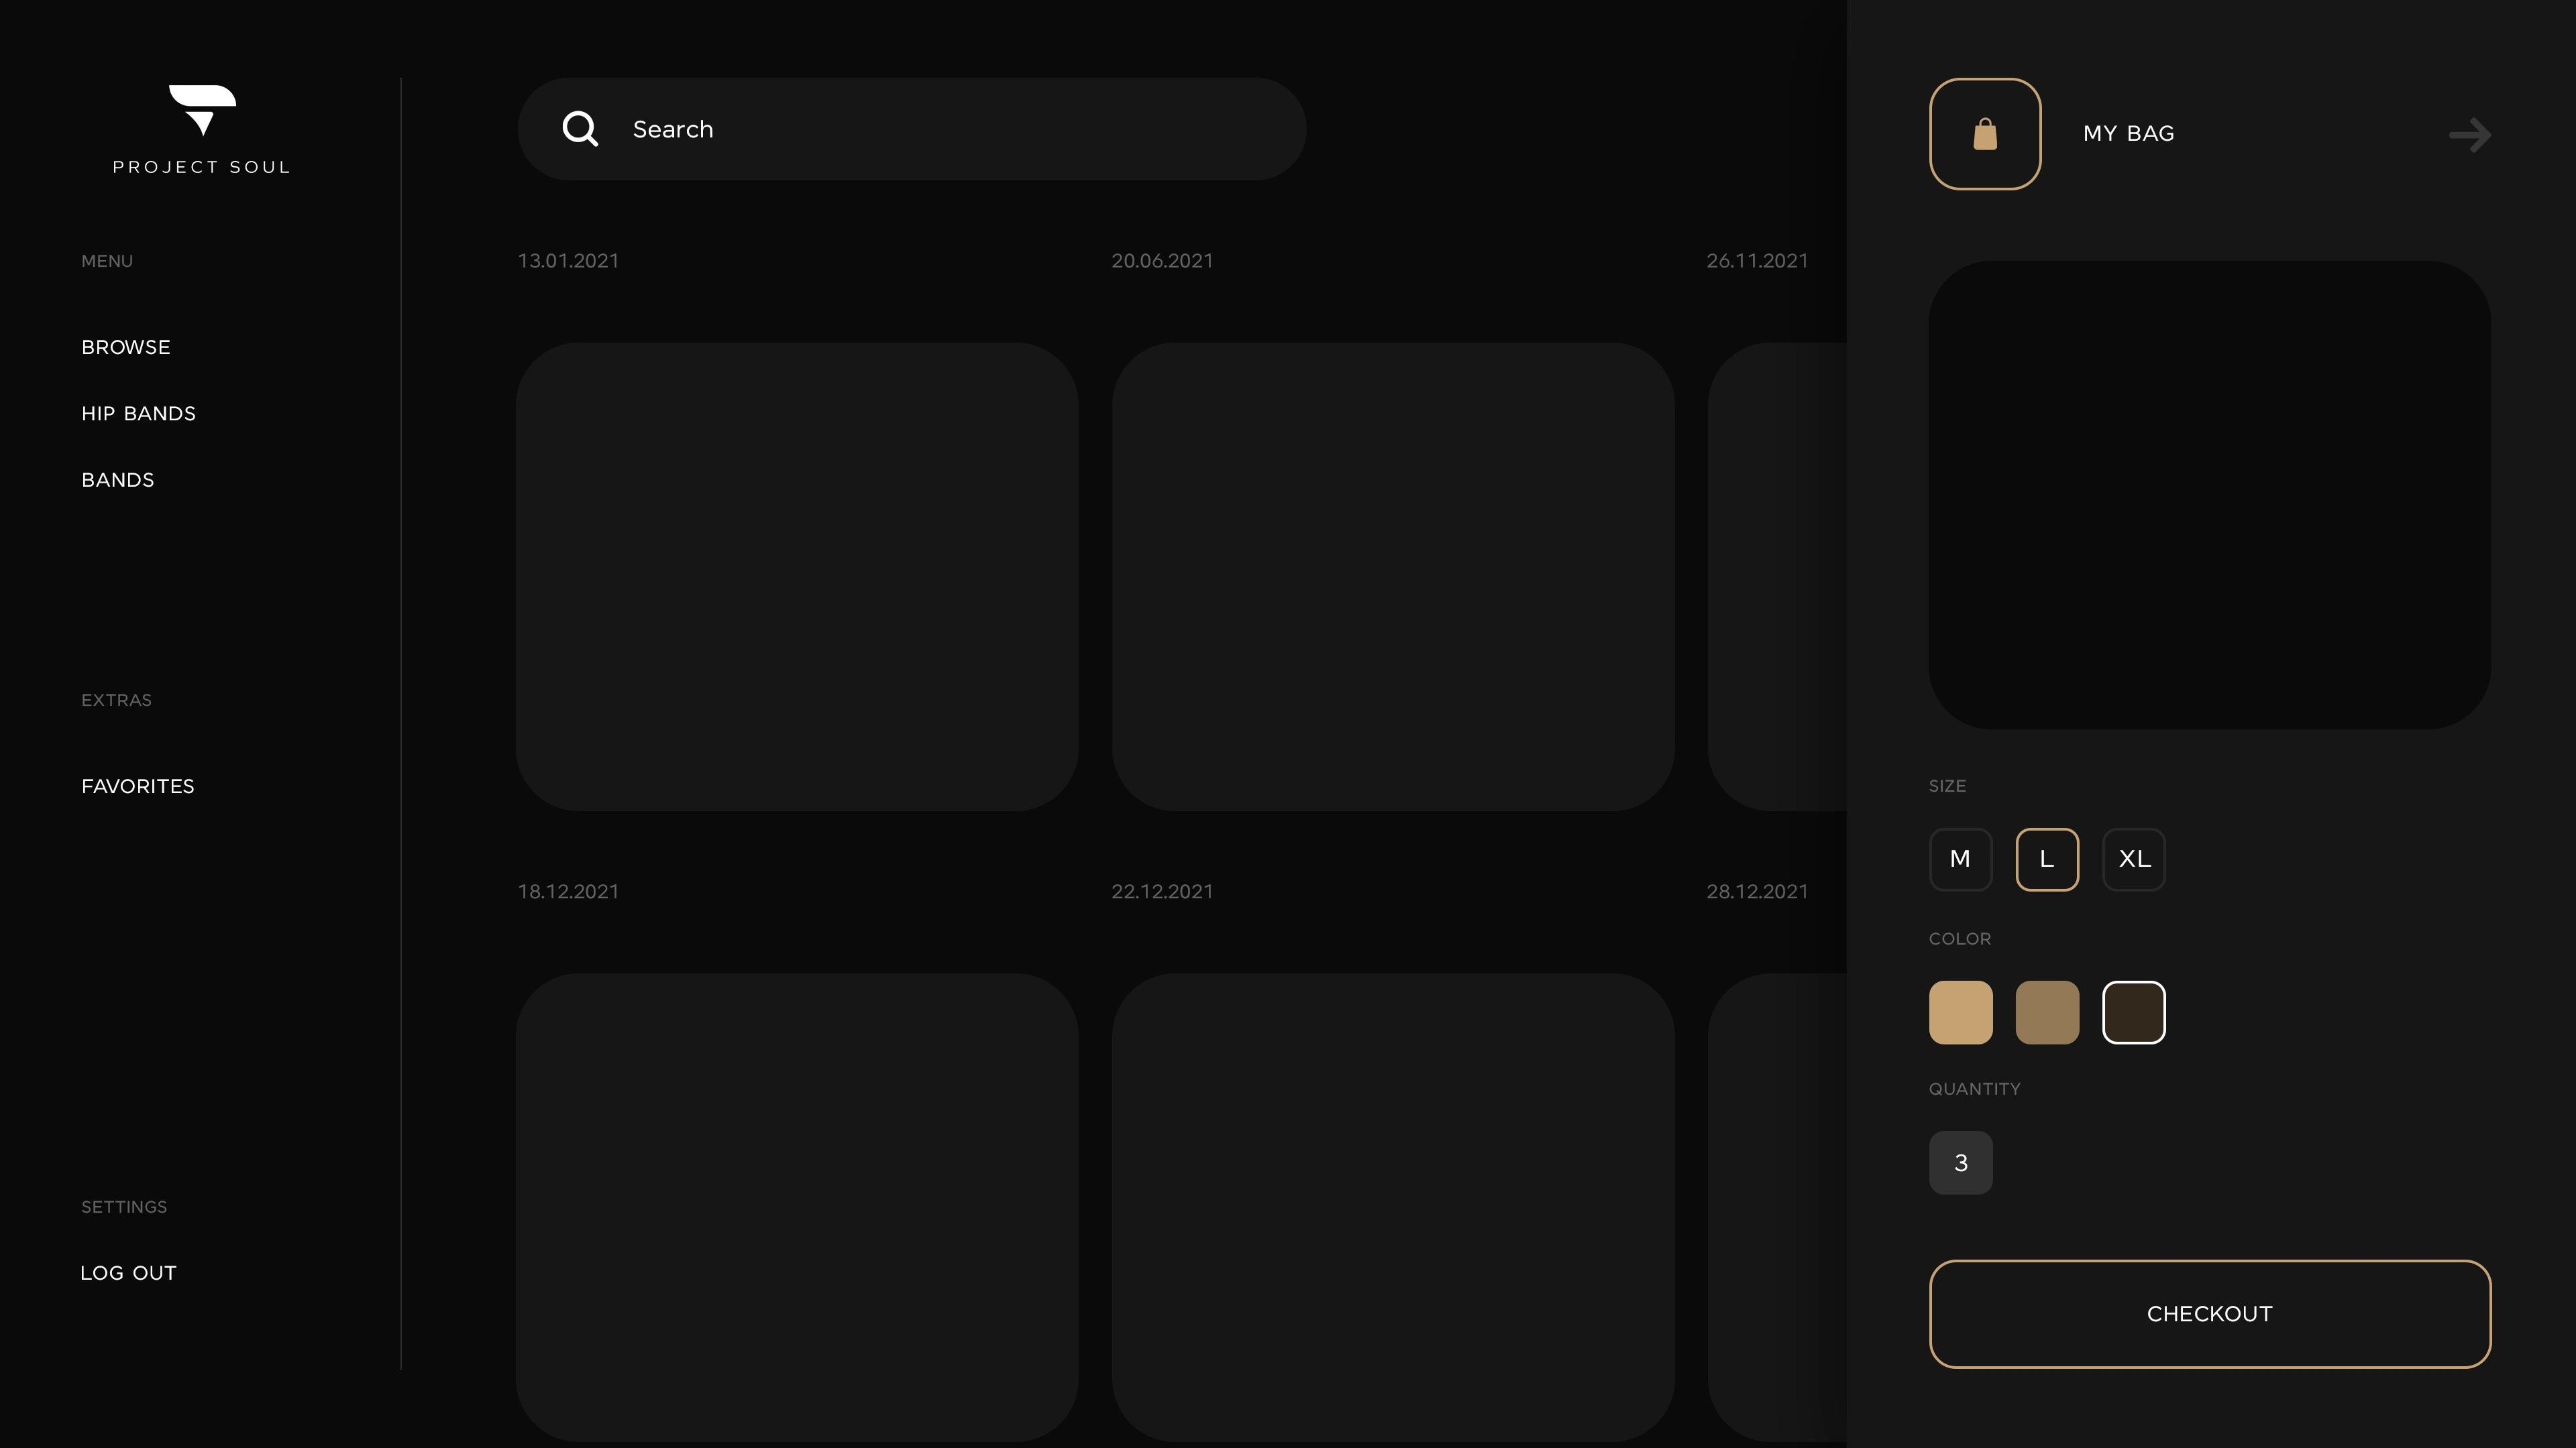The width and height of the screenshot is (2576, 1448).
Task: Open the product card dated 20.06.2021
Action: pyautogui.click(x=1393, y=577)
